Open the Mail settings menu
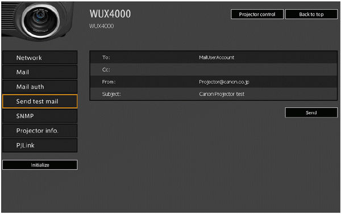 [40, 72]
